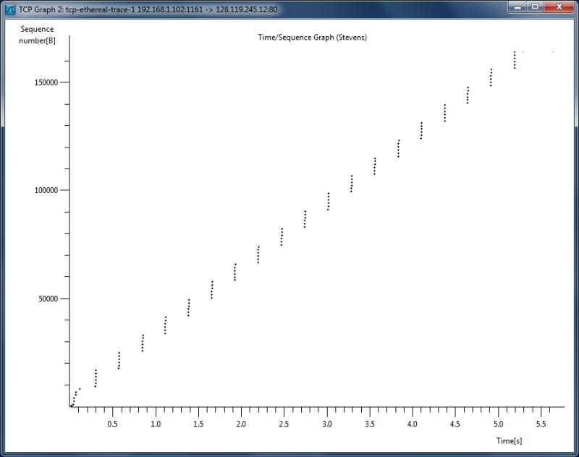Click the TCP Graph 2 title bar text
This screenshot has width=579, height=457.
pyautogui.click(x=148, y=9)
